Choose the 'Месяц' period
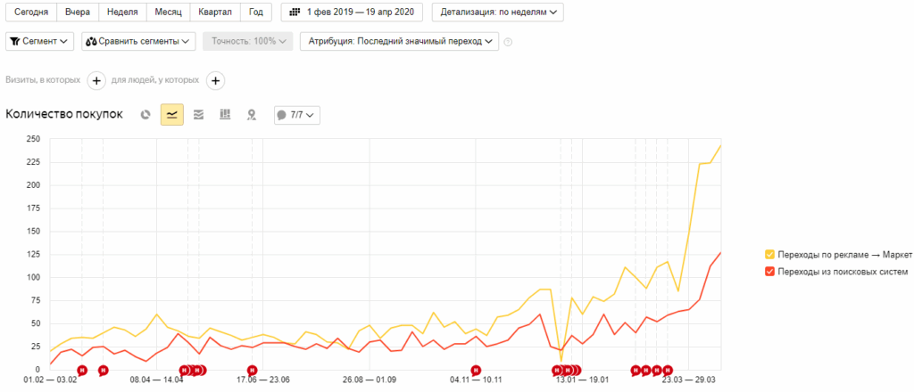 coord(167,12)
